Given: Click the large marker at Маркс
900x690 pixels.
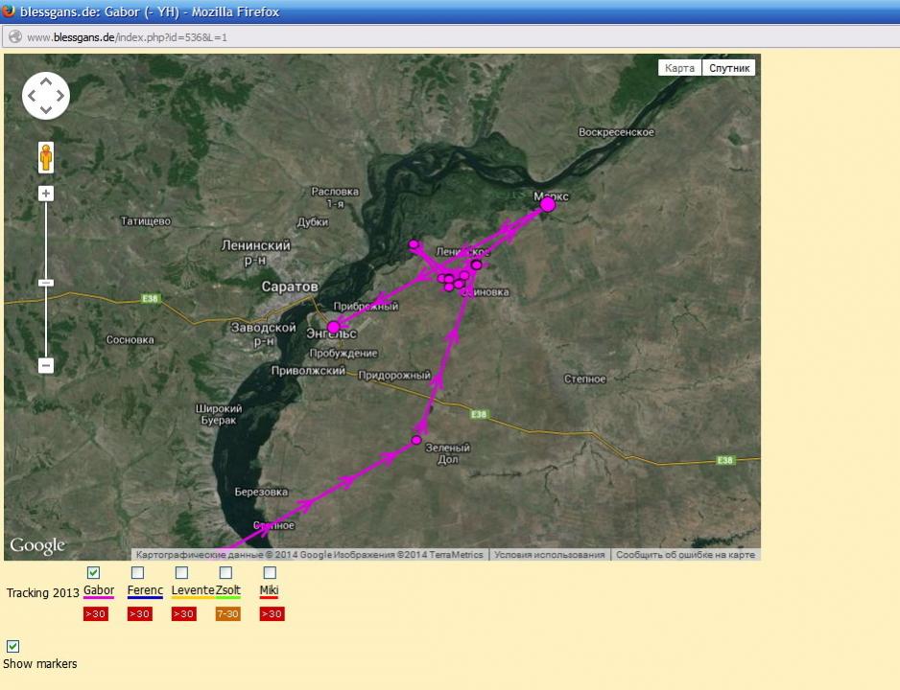Looking at the screenshot, I should (x=548, y=204).
